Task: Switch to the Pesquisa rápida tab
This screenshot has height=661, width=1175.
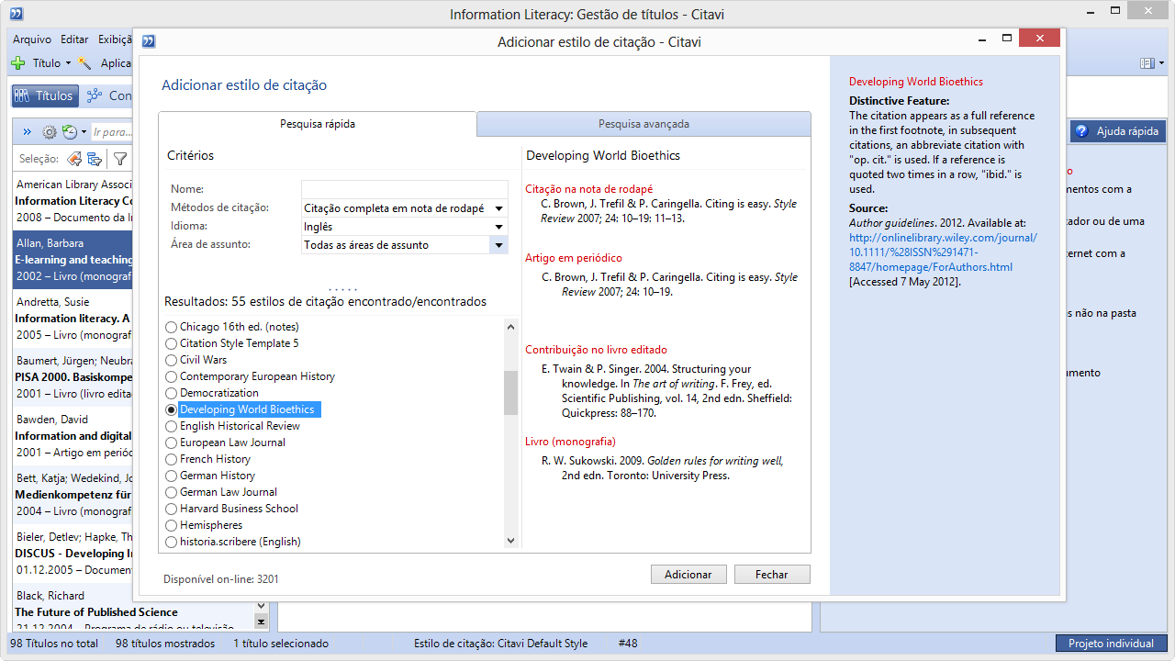Action: [318, 124]
